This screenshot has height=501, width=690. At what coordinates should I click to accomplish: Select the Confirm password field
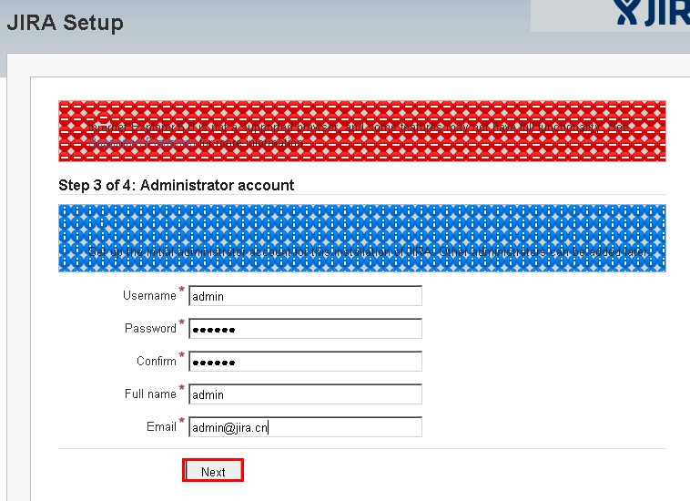pos(305,362)
